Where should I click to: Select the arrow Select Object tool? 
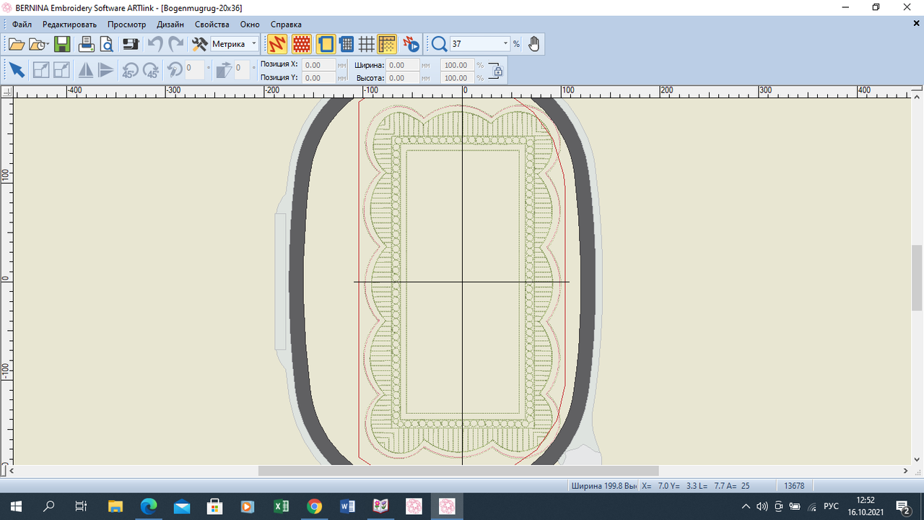tap(17, 70)
